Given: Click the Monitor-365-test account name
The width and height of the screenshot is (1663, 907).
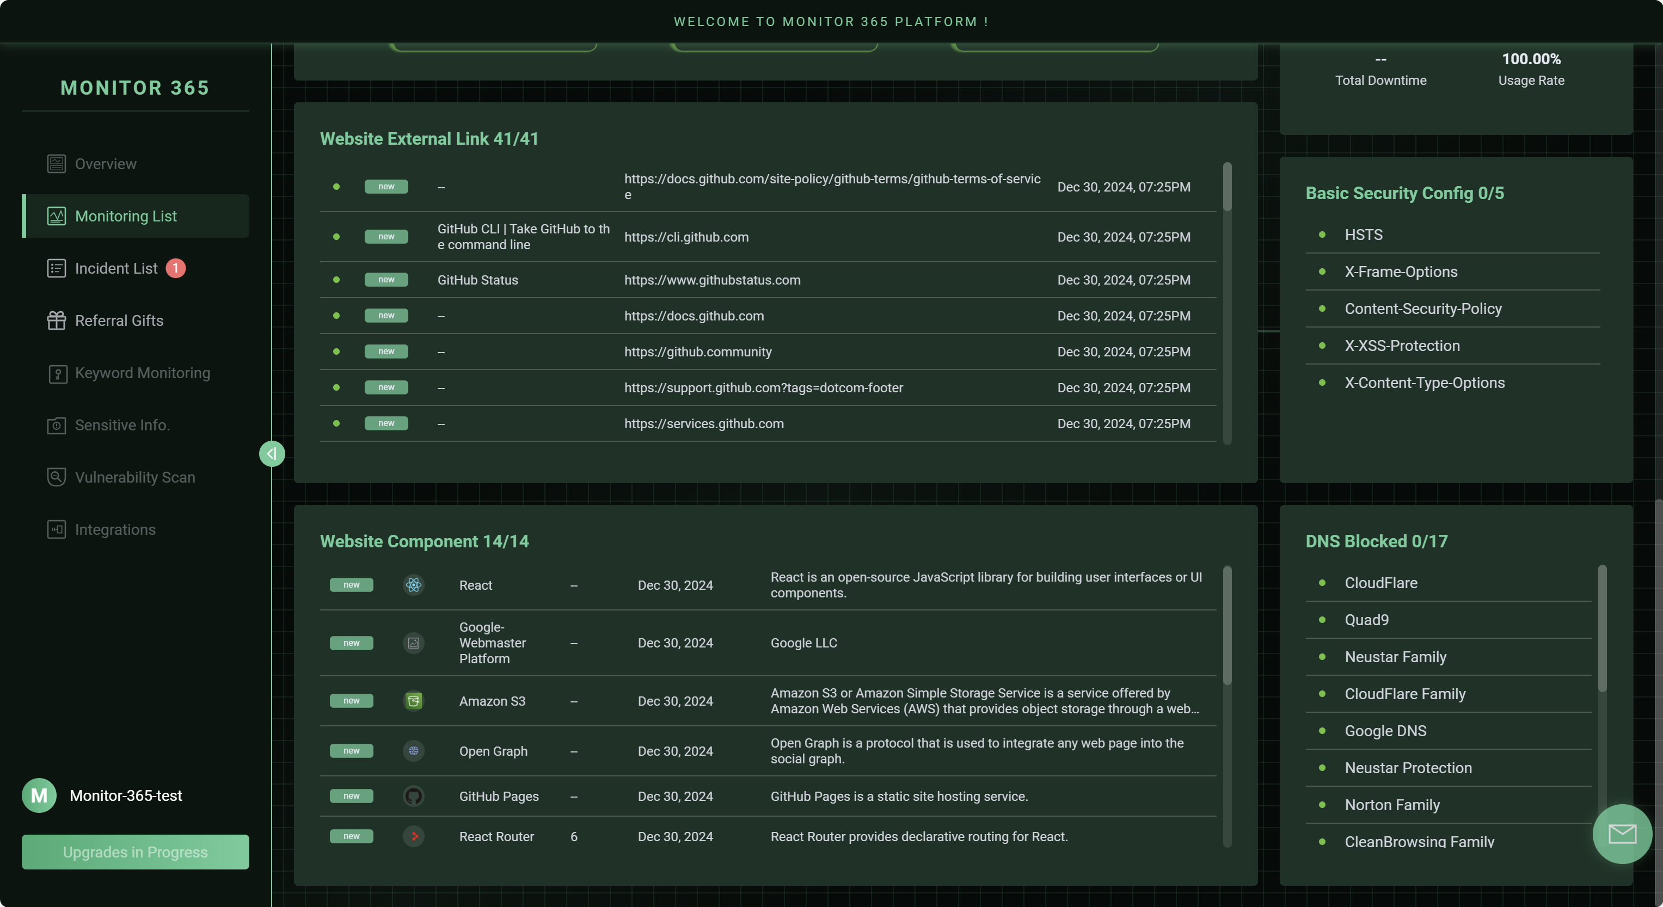Looking at the screenshot, I should (126, 795).
